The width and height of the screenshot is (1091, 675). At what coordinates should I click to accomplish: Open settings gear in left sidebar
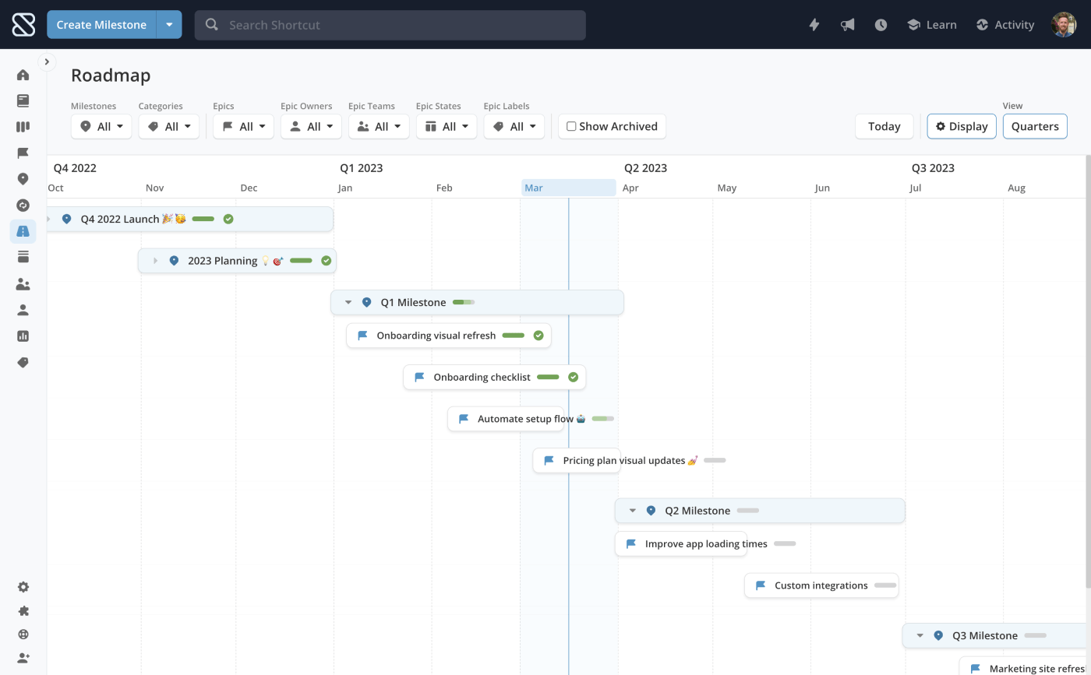point(23,587)
